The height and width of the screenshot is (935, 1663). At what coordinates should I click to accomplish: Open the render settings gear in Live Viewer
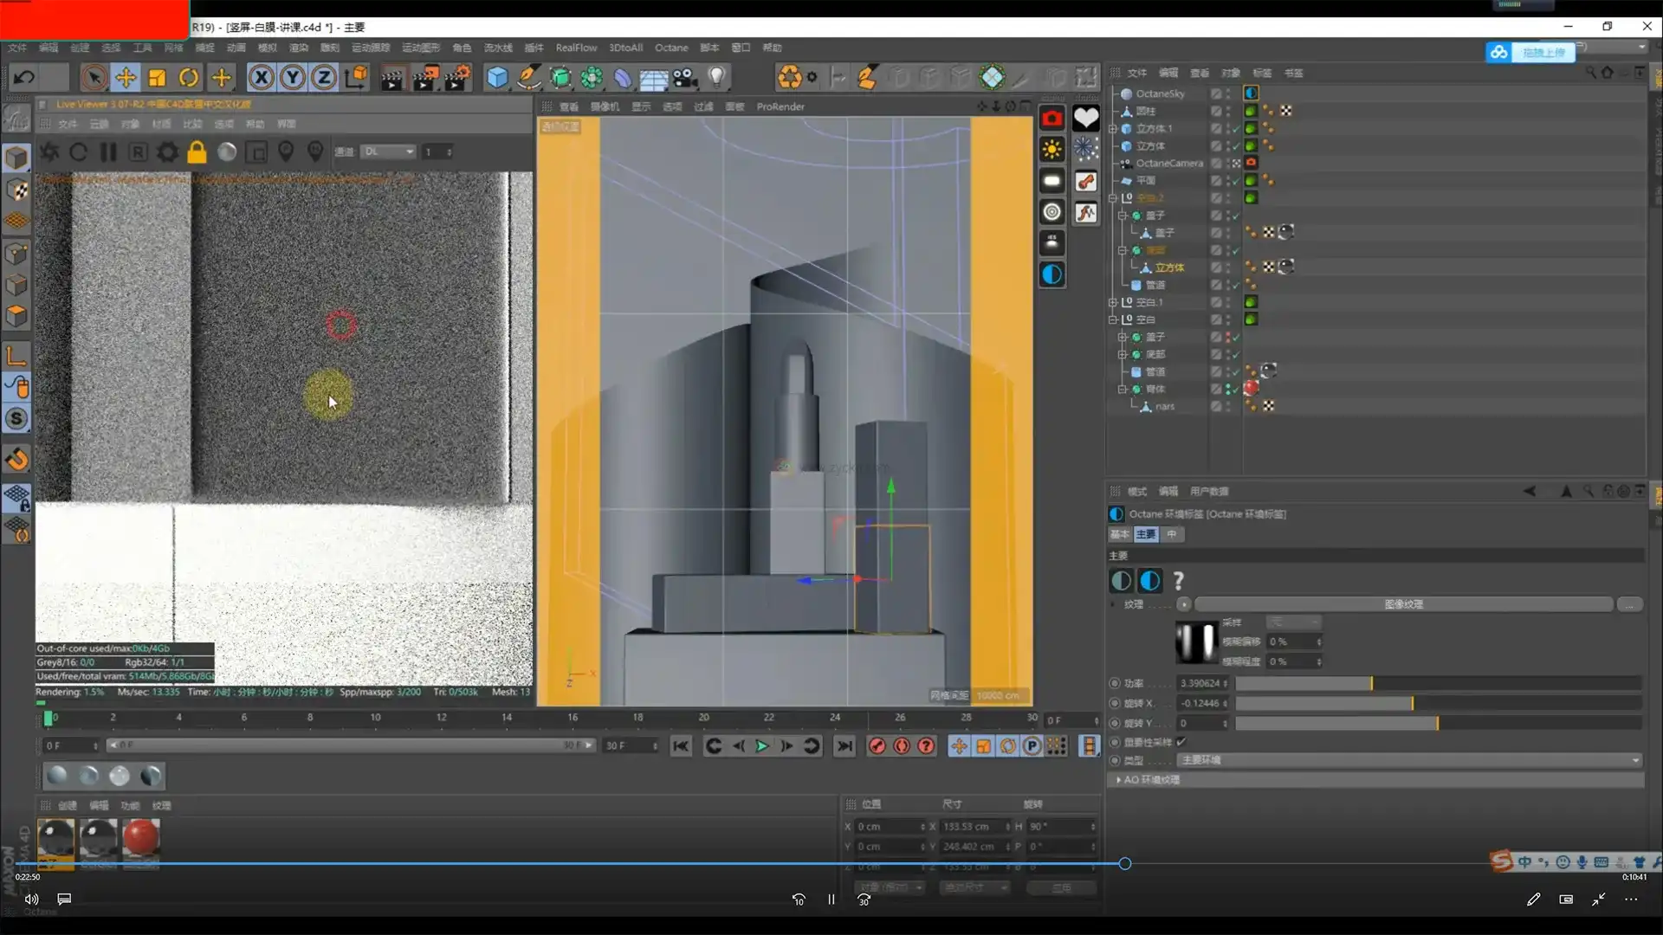(166, 152)
